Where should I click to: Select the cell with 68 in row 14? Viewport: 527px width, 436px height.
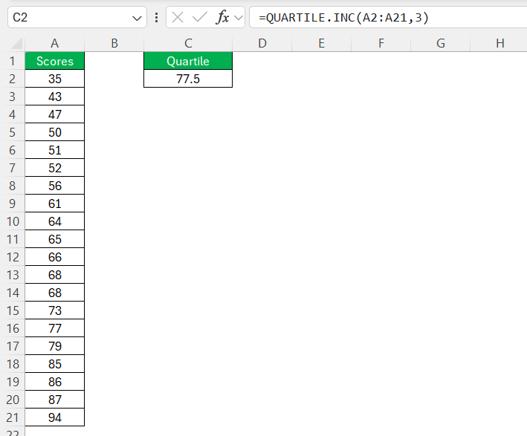[54, 293]
